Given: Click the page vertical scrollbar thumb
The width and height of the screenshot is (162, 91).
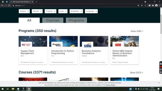Looking at the screenshot, I should [161, 24].
